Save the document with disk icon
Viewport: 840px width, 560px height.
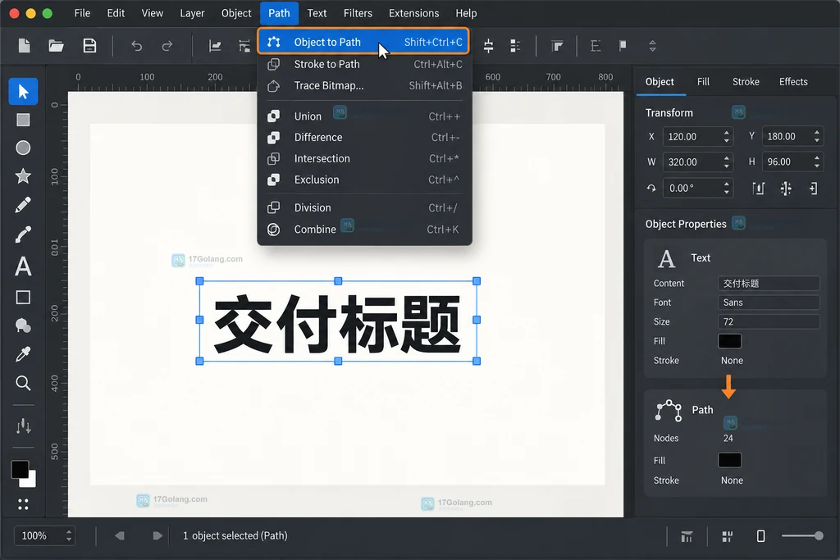point(89,46)
